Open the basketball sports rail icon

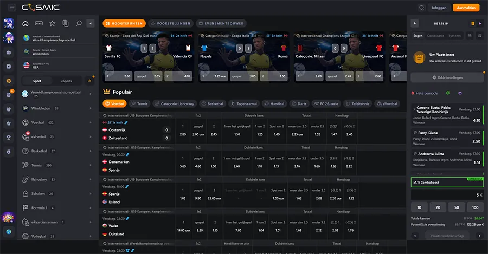(8, 81)
